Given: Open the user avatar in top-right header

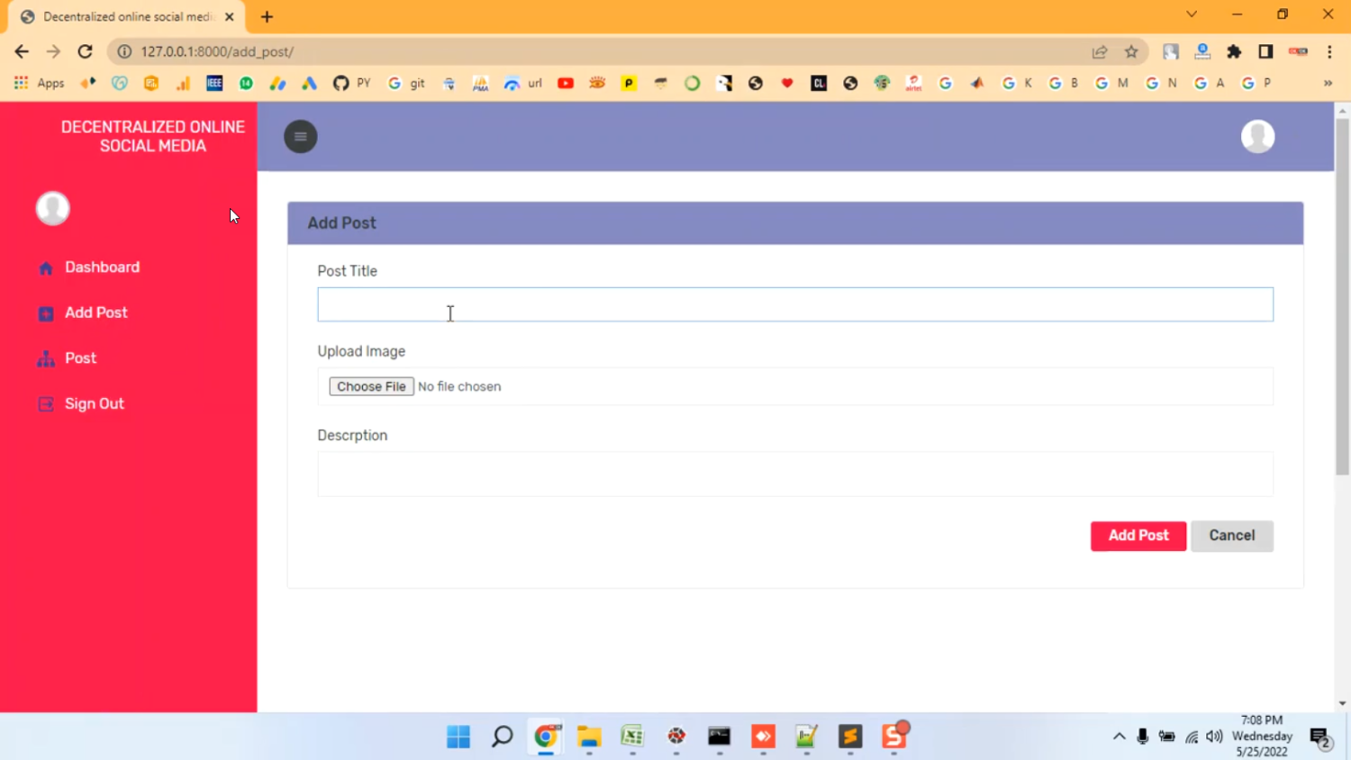Looking at the screenshot, I should tap(1257, 137).
